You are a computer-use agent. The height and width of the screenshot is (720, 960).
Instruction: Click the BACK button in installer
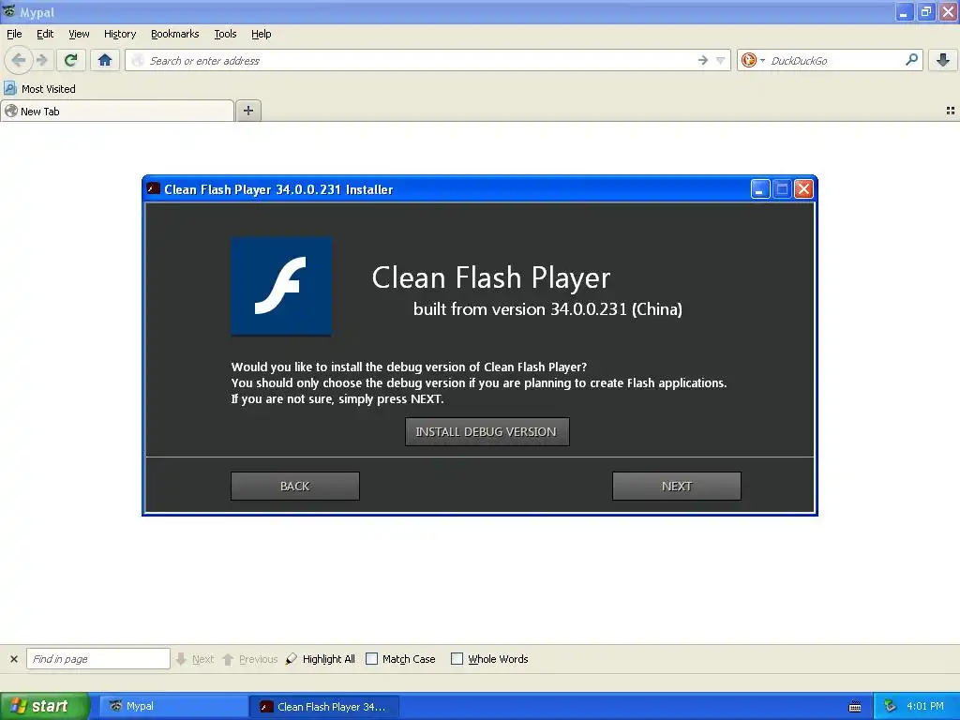pyautogui.click(x=295, y=487)
